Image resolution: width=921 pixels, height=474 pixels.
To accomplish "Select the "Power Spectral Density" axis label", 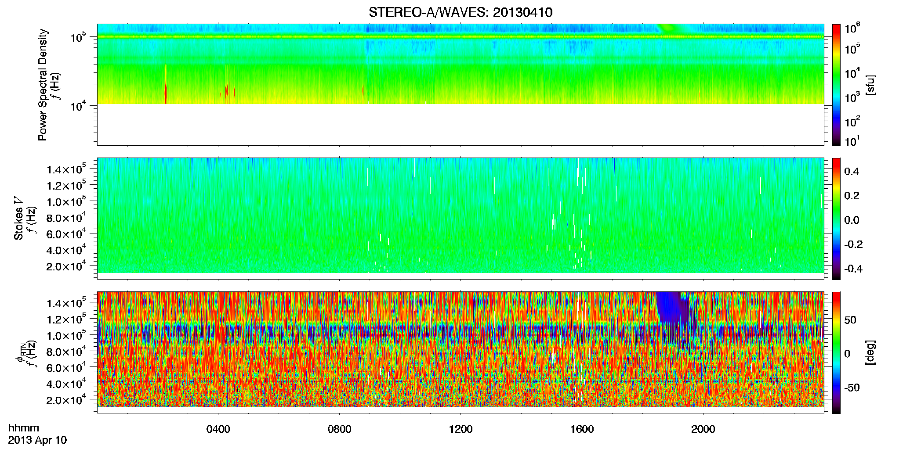I will tap(43, 85).
